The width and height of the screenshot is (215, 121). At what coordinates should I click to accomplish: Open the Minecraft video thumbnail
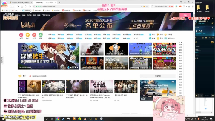(x=140, y=63)
